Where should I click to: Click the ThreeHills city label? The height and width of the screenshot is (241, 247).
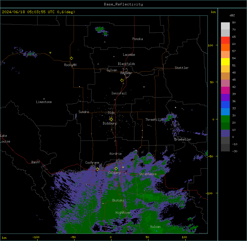pyautogui.click(x=154, y=120)
